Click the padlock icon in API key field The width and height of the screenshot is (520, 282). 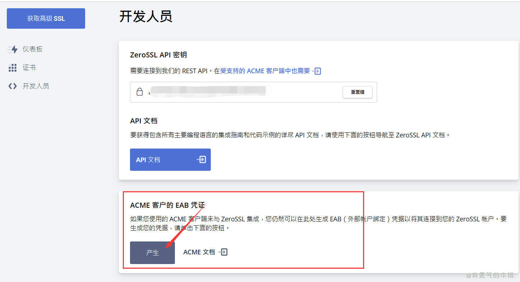pos(140,92)
